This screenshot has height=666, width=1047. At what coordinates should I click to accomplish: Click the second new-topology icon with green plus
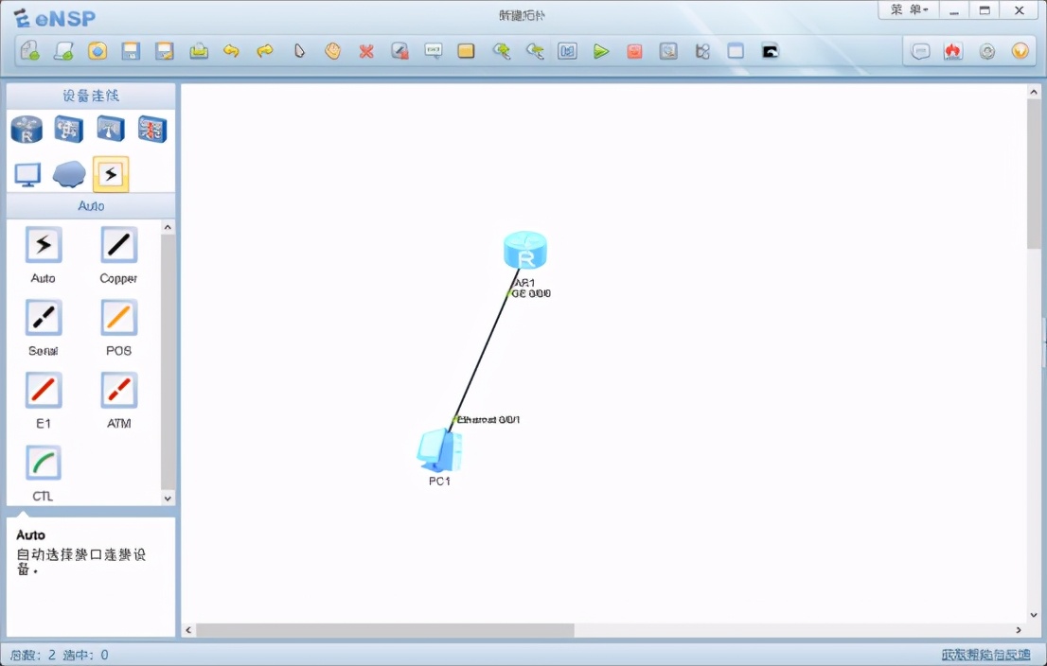click(63, 51)
